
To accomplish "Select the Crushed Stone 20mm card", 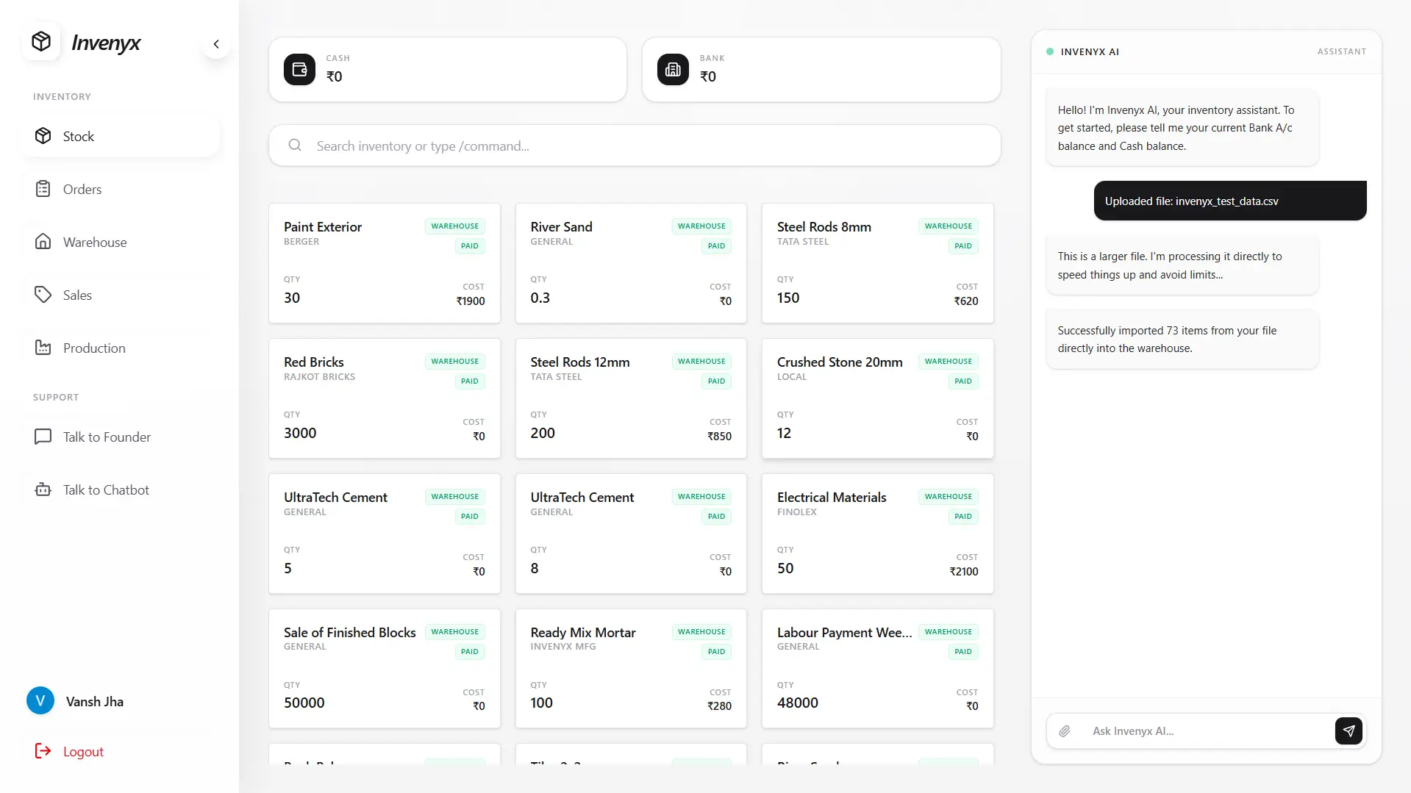I will (x=878, y=398).
